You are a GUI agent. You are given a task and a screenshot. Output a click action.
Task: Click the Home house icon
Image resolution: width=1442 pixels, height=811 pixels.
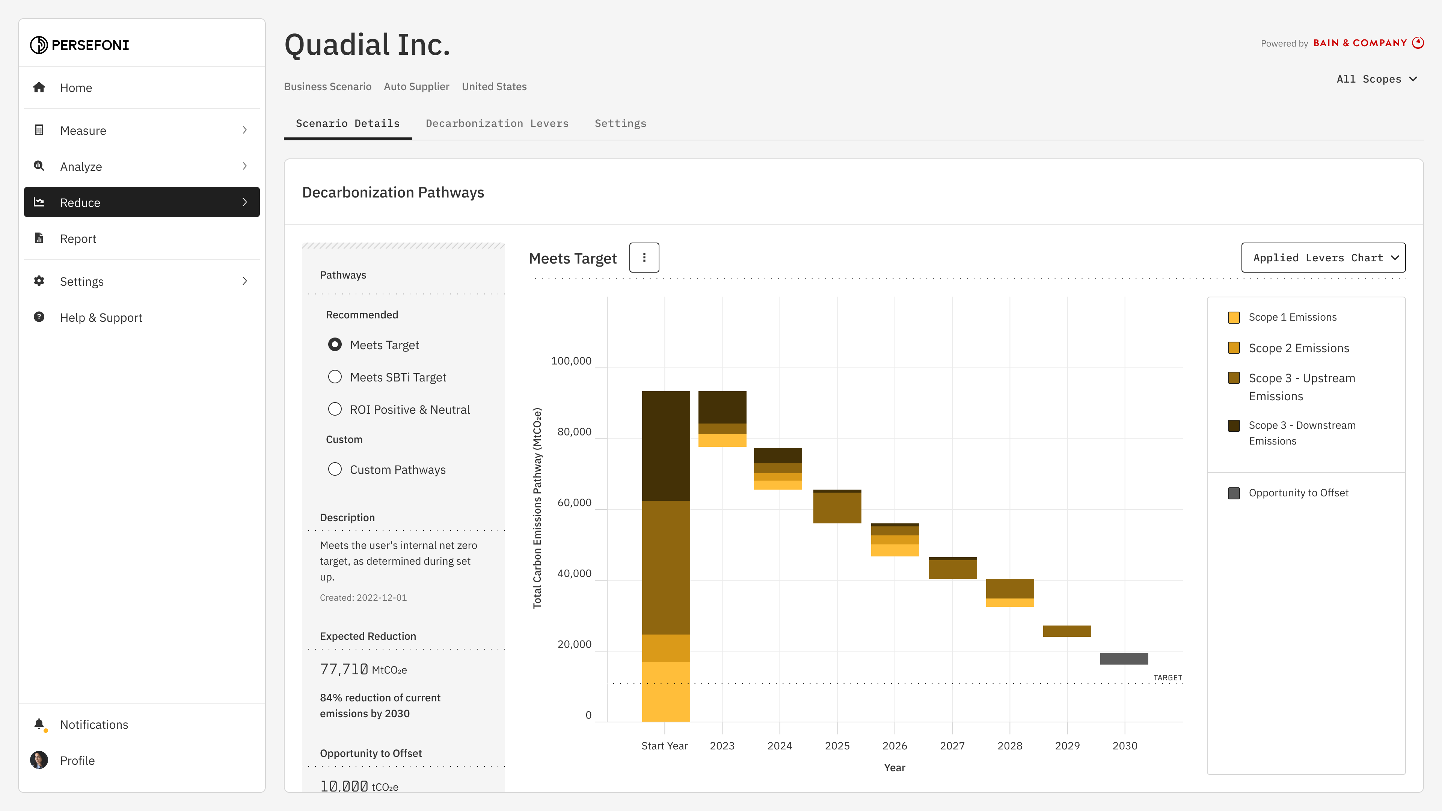coord(39,87)
